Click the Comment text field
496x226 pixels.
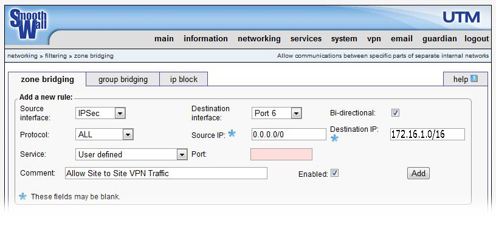click(x=166, y=173)
